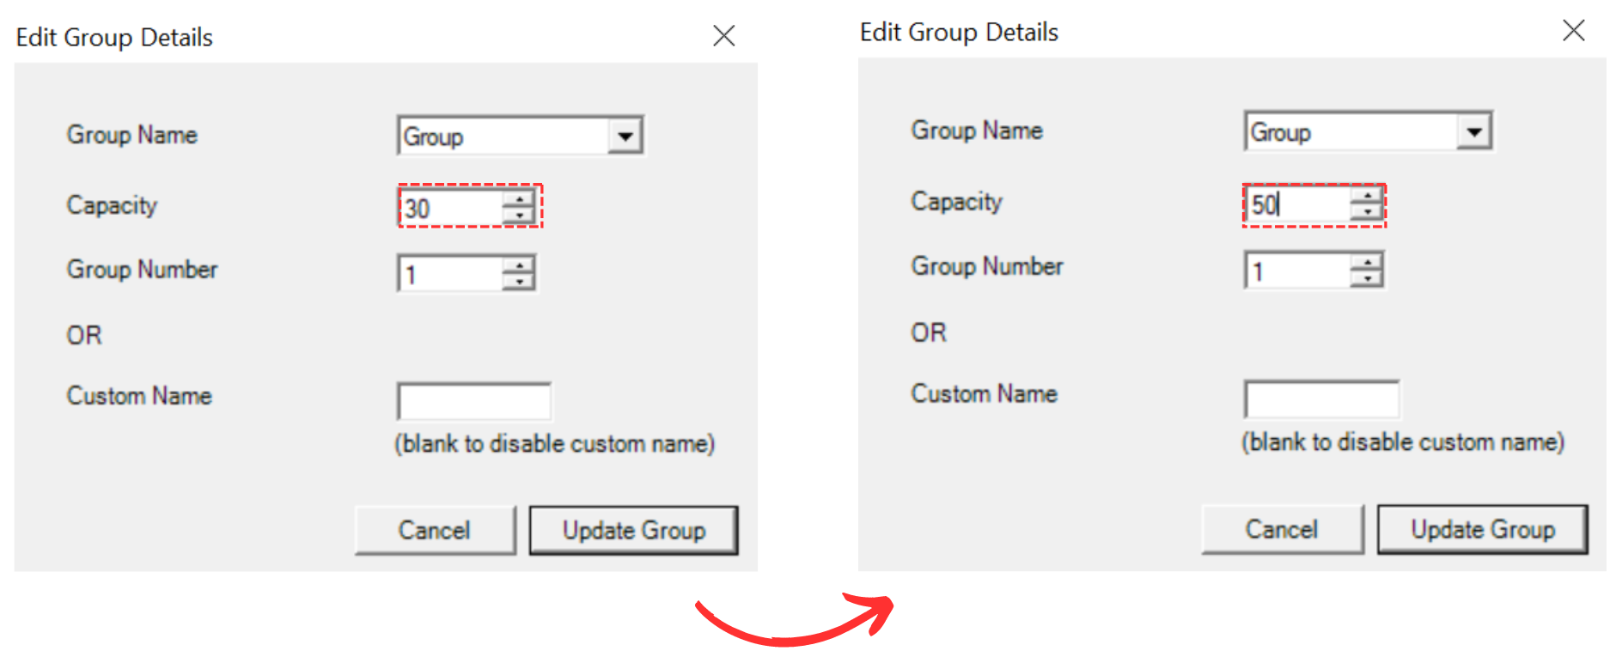The image size is (1616, 657).
Task: Raise Group Number with up arrow in capacity-30 dialog
Action: [519, 265]
